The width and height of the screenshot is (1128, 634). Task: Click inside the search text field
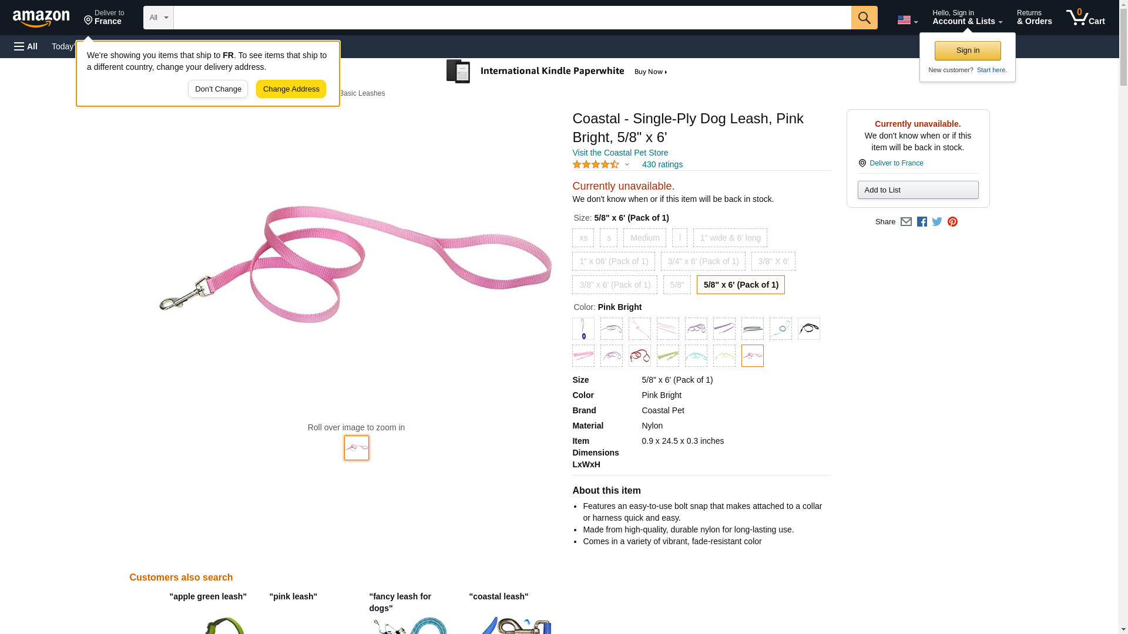click(x=512, y=18)
